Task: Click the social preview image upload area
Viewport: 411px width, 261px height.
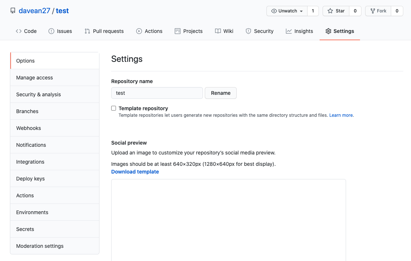Action: [229, 220]
